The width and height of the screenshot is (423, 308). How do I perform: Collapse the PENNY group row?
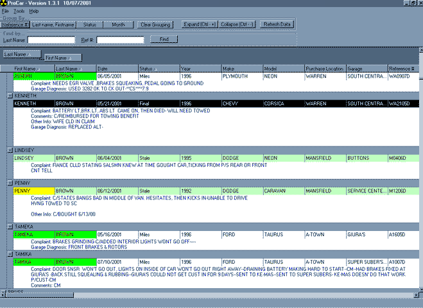[9, 183]
